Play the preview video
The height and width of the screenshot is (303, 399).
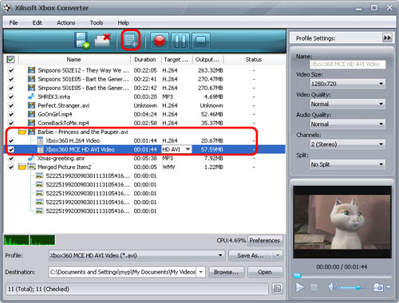(300, 287)
